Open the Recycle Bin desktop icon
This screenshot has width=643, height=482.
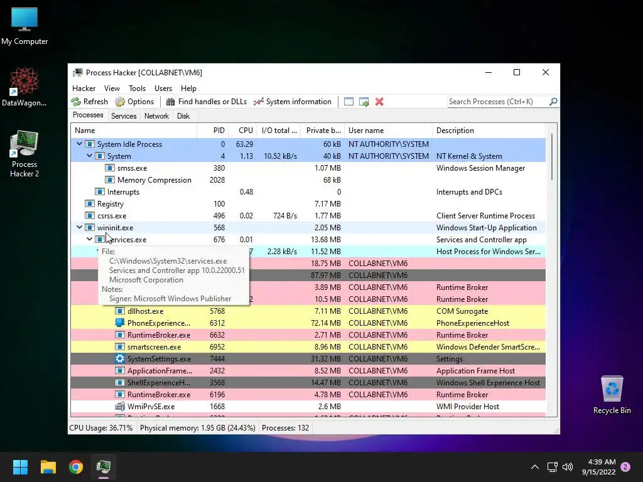click(x=612, y=395)
